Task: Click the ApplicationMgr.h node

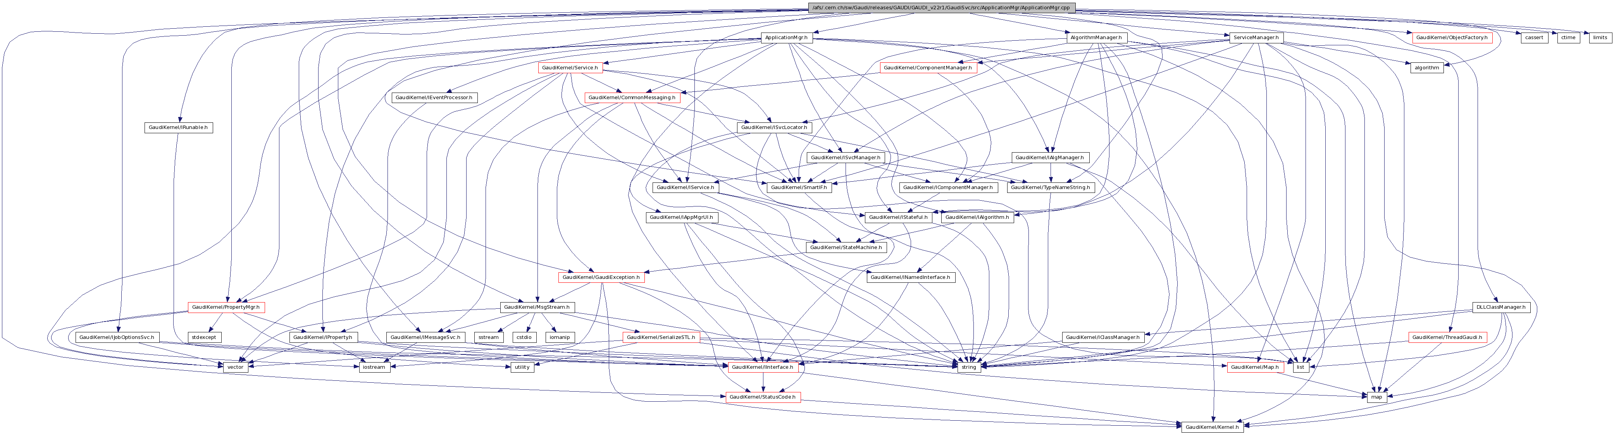Action: 786,38
